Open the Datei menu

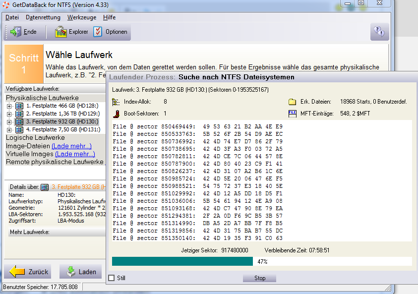(x=12, y=17)
